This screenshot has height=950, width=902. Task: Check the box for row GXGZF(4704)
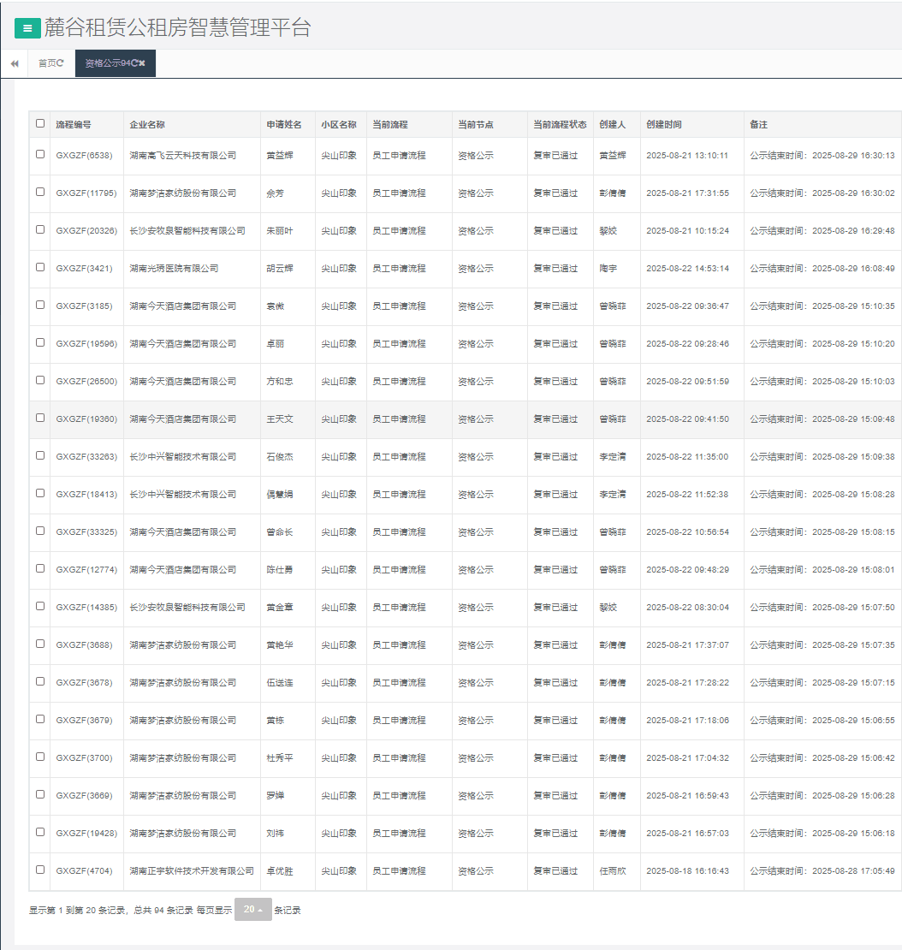pyautogui.click(x=40, y=870)
